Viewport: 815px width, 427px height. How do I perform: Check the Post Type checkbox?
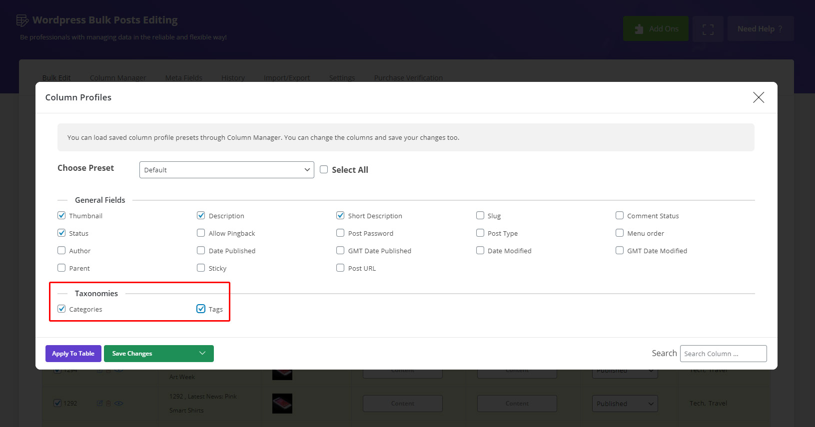480,233
